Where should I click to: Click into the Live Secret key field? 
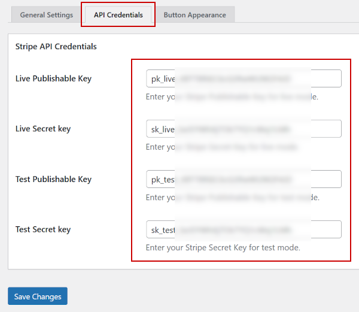[244, 129]
